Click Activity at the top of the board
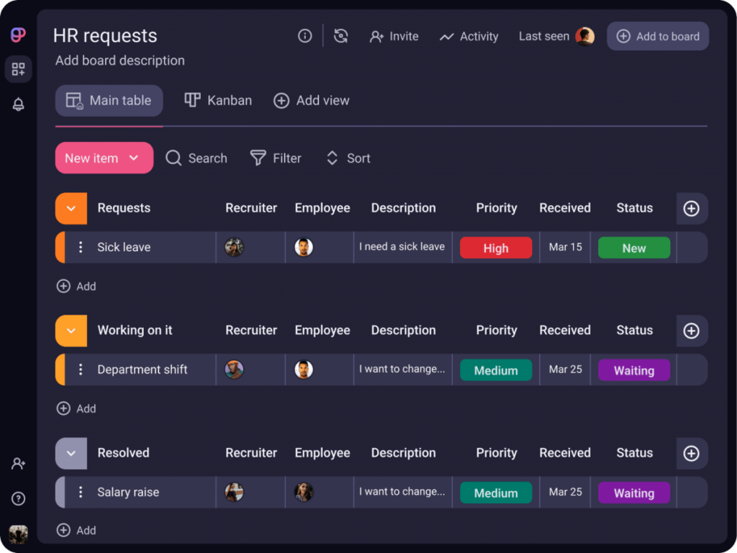 tap(469, 36)
